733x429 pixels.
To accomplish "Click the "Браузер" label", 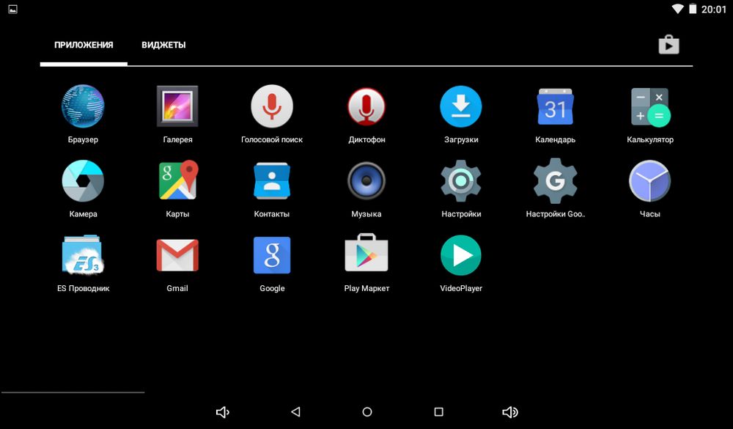I will pos(84,139).
